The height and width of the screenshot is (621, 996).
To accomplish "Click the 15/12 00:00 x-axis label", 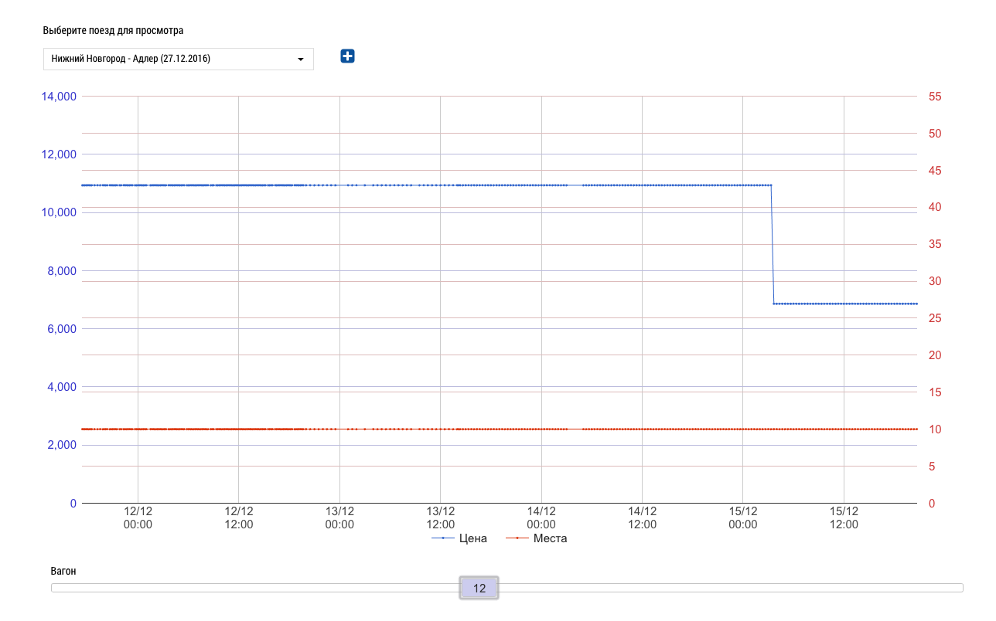I will pos(742,517).
